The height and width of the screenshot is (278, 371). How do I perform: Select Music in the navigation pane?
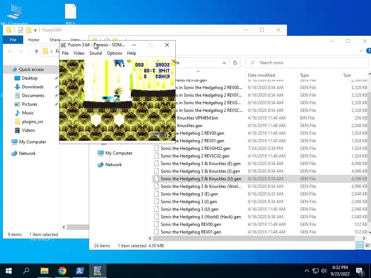click(x=28, y=113)
